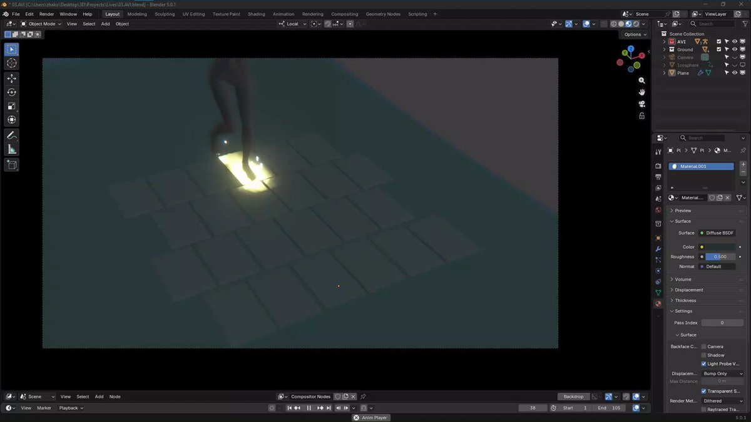Open the Bump Only displacement dropdown

(722, 373)
